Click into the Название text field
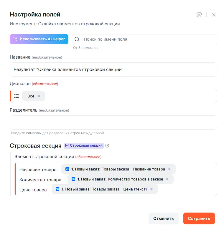Screen dimensions: 224x227 [x=113, y=69]
